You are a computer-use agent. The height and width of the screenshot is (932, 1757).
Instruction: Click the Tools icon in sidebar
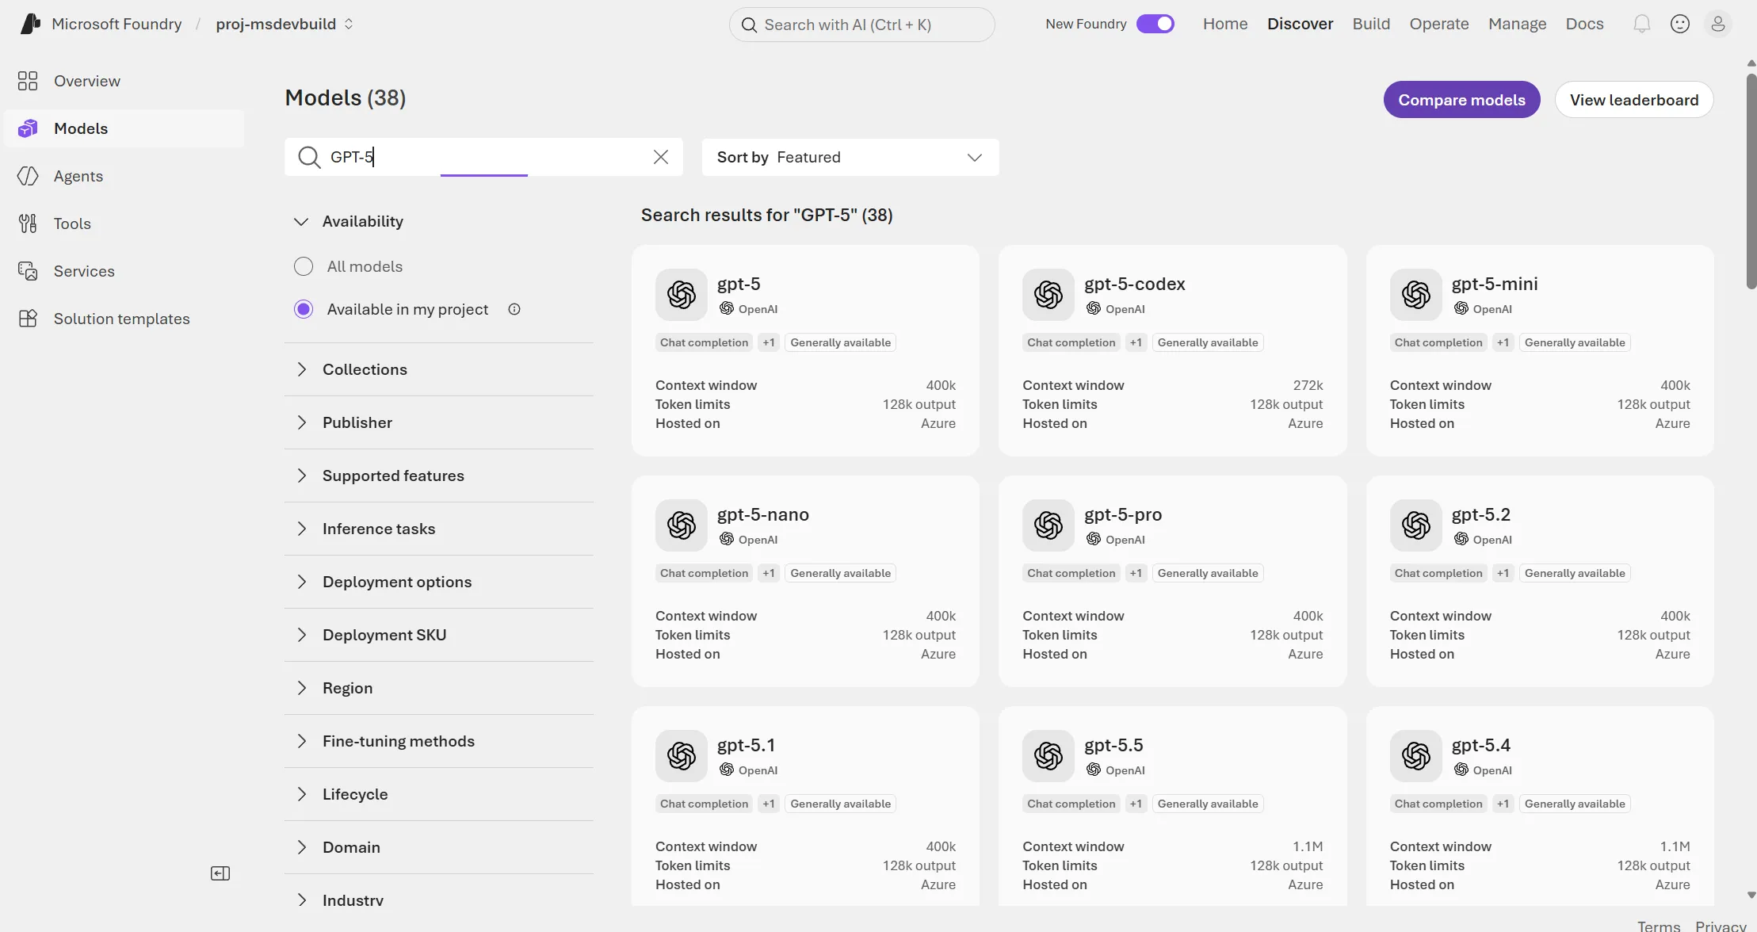(28, 223)
